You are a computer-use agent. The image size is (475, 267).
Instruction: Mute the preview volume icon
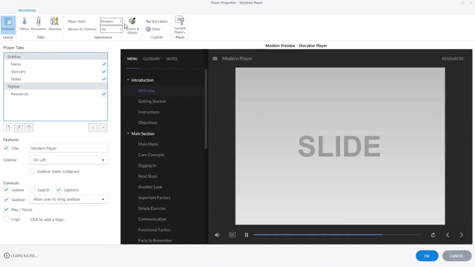[x=217, y=235]
